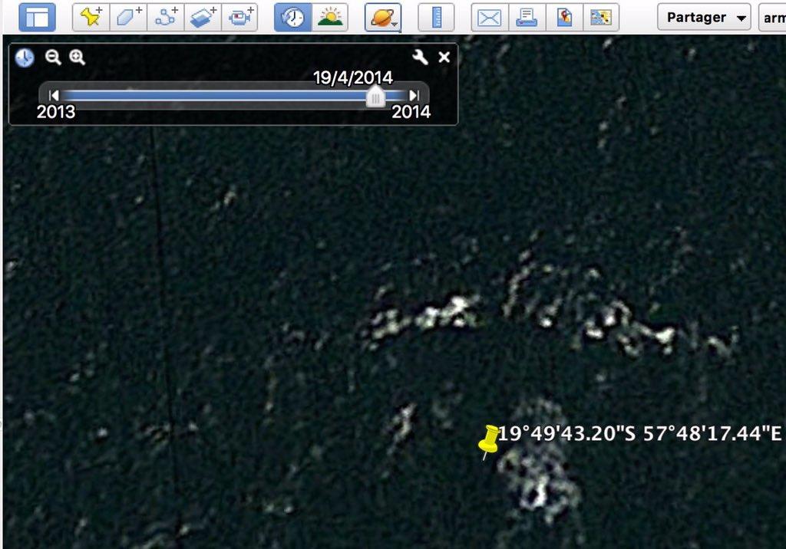
Task: Save image using toolbar icon
Action: click(601, 18)
